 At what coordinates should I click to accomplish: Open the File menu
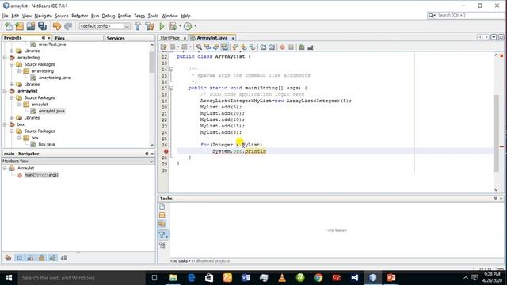(5, 16)
